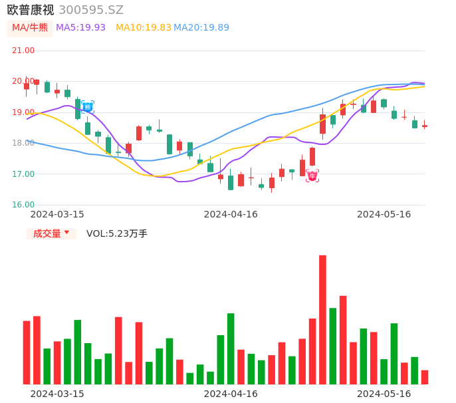Click the 2024-05-16 date below volume chart
The height and width of the screenshot is (403, 456).
tap(384, 394)
